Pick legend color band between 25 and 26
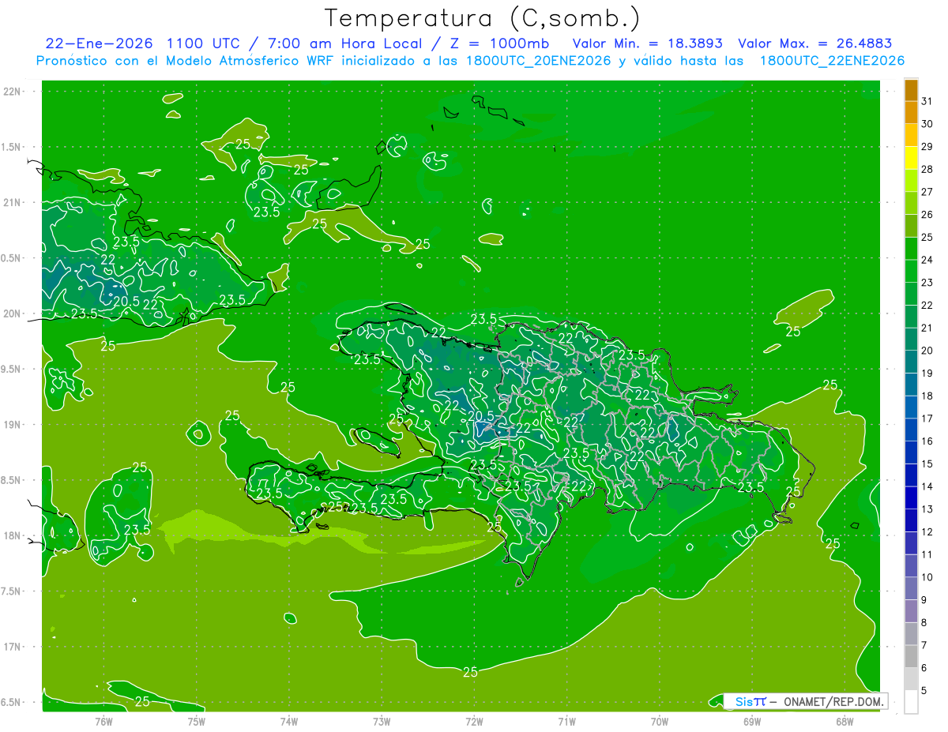Image resolution: width=948 pixels, height=732 pixels. tap(911, 225)
